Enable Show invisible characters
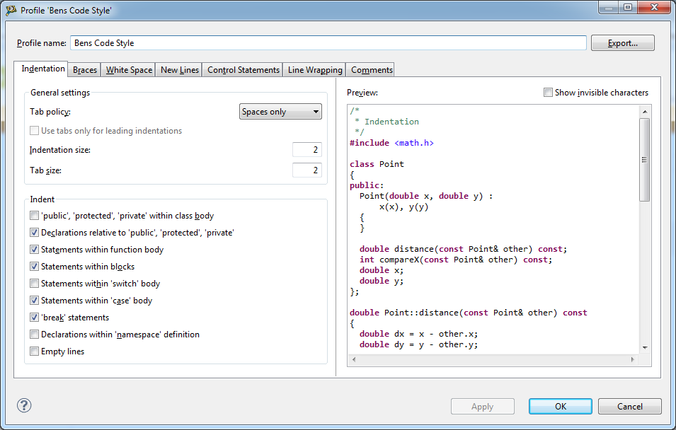The width and height of the screenshot is (676, 430). (x=548, y=92)
